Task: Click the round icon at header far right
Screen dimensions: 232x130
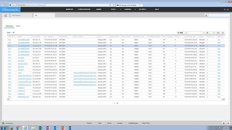Action: coord(228,9)
